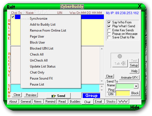Image resolution: width=152 pixels, height=116 pixels.
Task: Choose Remove From Online List
Action: (51, 30)
